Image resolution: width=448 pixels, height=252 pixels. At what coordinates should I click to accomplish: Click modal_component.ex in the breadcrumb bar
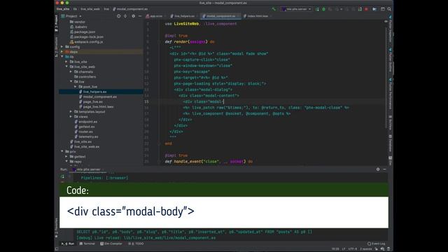[130, 9]
